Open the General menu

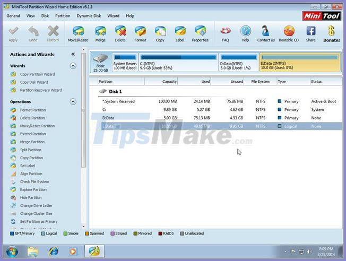13,16
